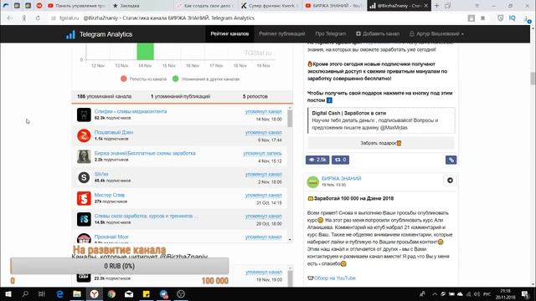Click the Telegram Analytics logo
The image size is (536, 301).
pos(99,34)
